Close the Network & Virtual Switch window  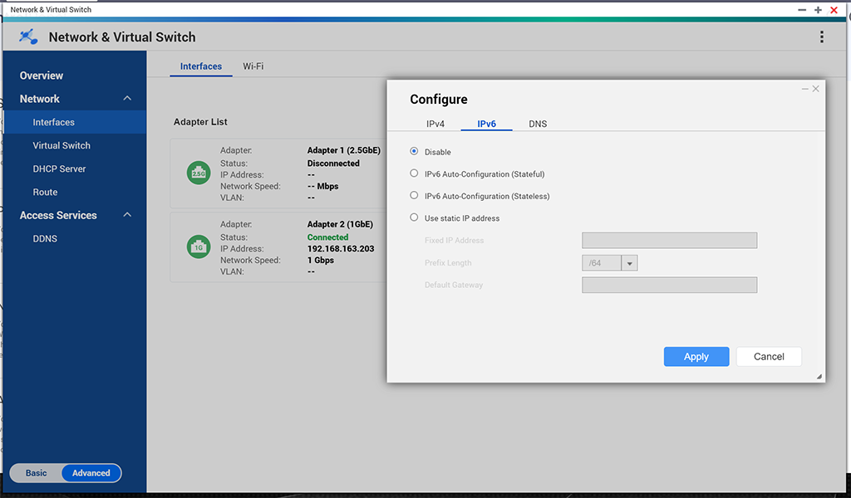(834, 10)
